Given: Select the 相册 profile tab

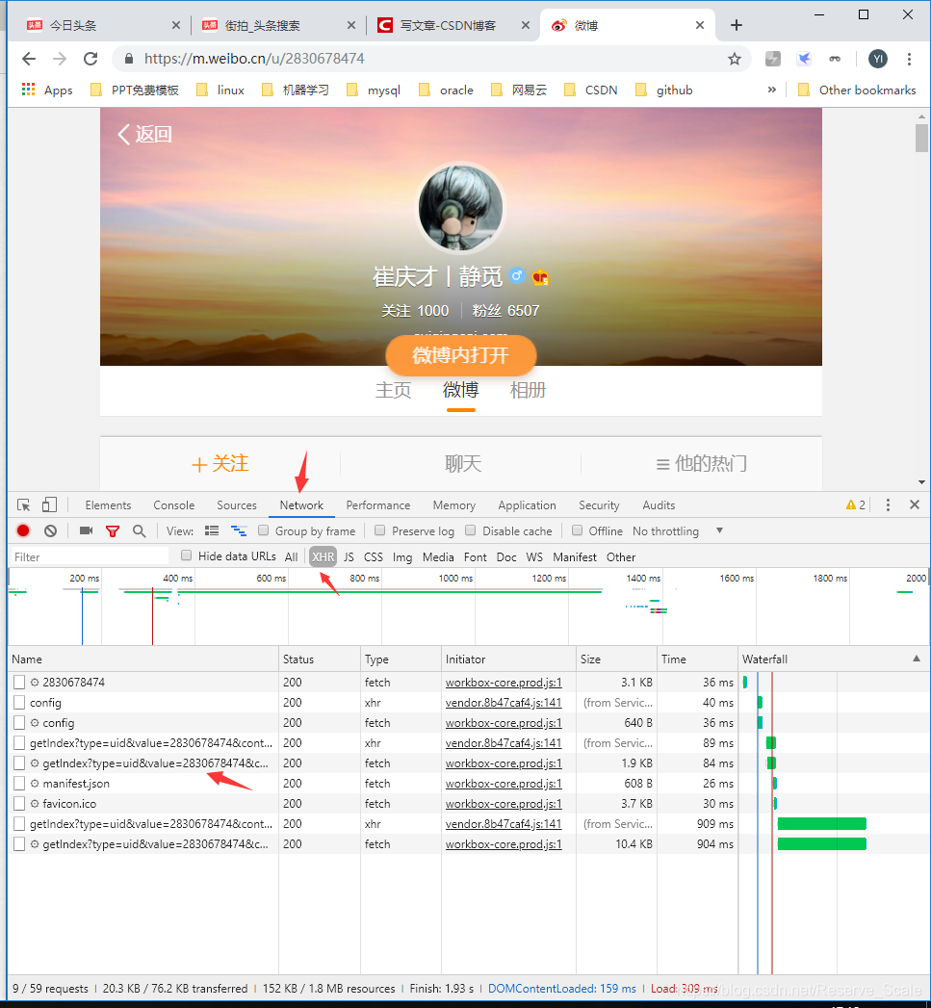Looking at the screenshot, I should [x=528, y=390].
